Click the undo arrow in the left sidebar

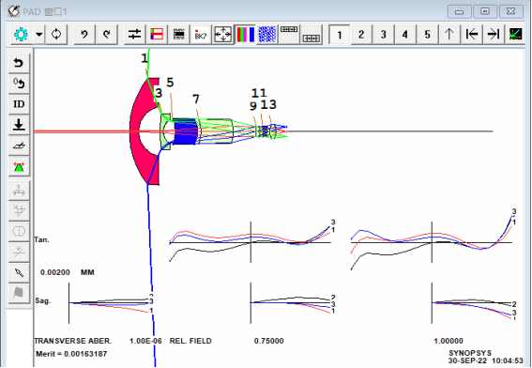pos(19,63)
